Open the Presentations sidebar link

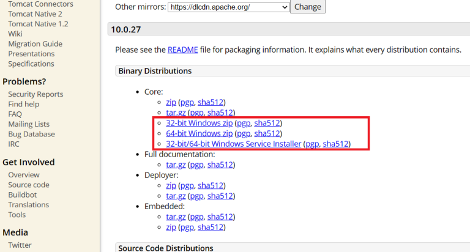pyautogui.click(x=31, y=54)
